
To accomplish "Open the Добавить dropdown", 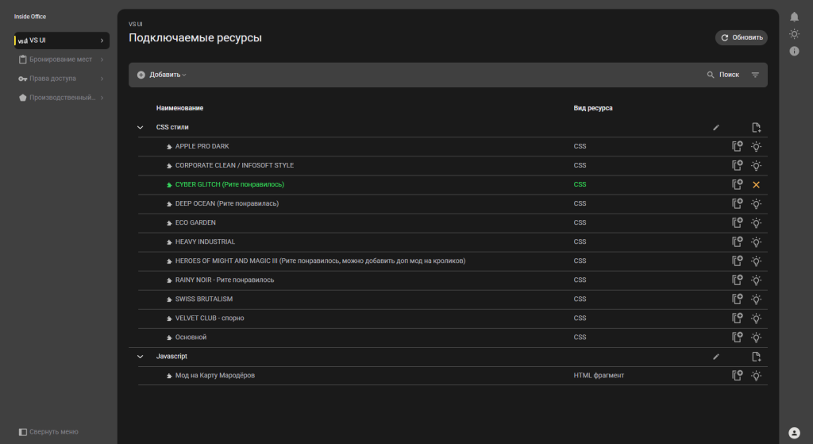I will pos(162,75).
